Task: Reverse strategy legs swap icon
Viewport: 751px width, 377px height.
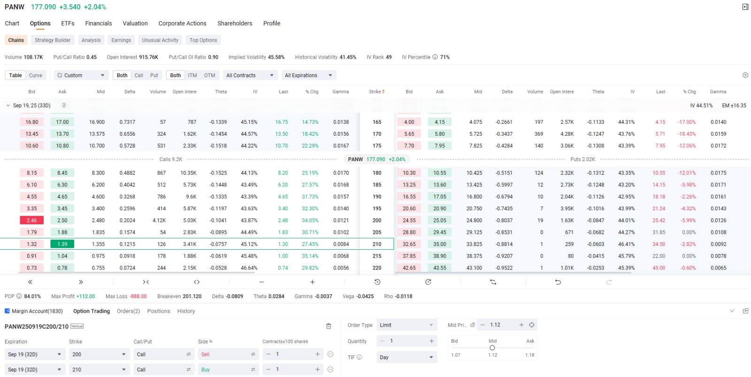Action: [x=493, y=282]
